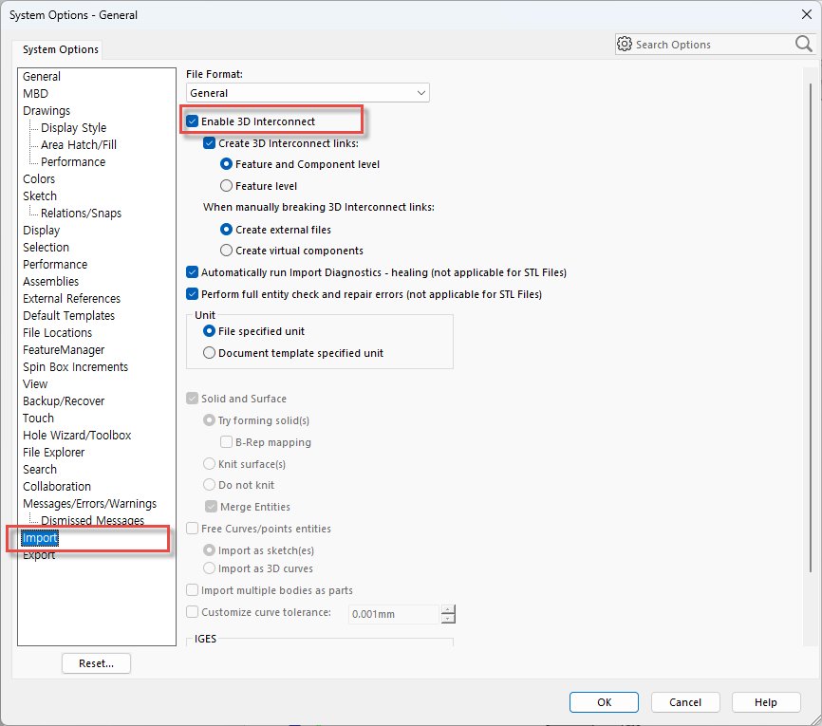Toggle Perform full entity check checkbox
This screenshot has height=726, width=822.
tap(193, 294)
